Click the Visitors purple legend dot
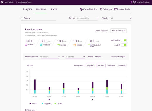The image size is (152, 111). (30, 104)
